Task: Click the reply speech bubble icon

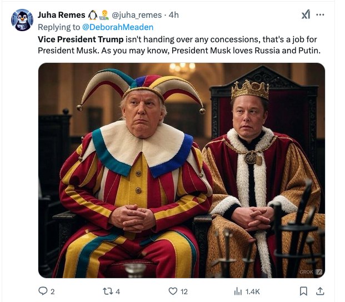Action: pos(42,290)
